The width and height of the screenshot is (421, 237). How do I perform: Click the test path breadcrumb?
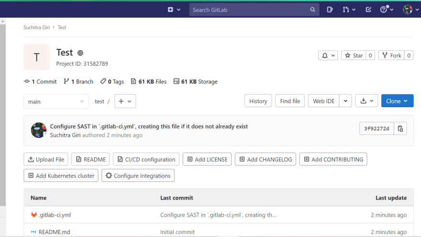[x=100, y=102]
